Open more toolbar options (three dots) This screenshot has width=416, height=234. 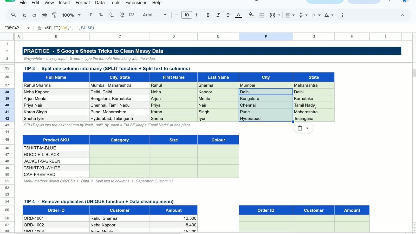coord(342,15)
